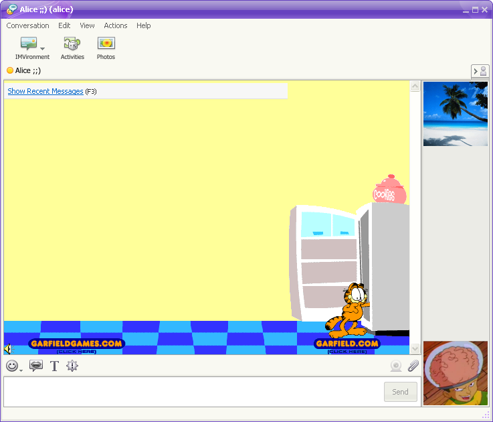Mute the IMVironment speaker sound
Image resolution: width=493 pixels, height=422 pixels.
click(x=8, y=349)
